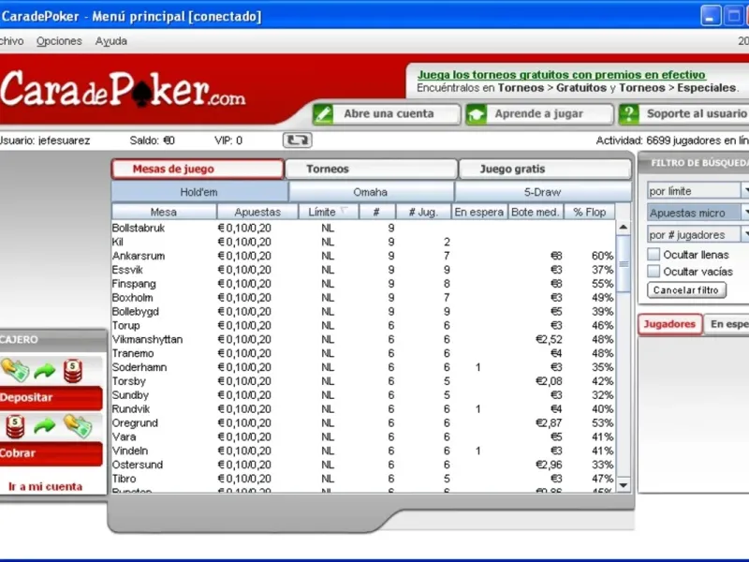Click the Abre una cuenta button
749x562 pixels.
pyautogui.click(x=387, y=114)
